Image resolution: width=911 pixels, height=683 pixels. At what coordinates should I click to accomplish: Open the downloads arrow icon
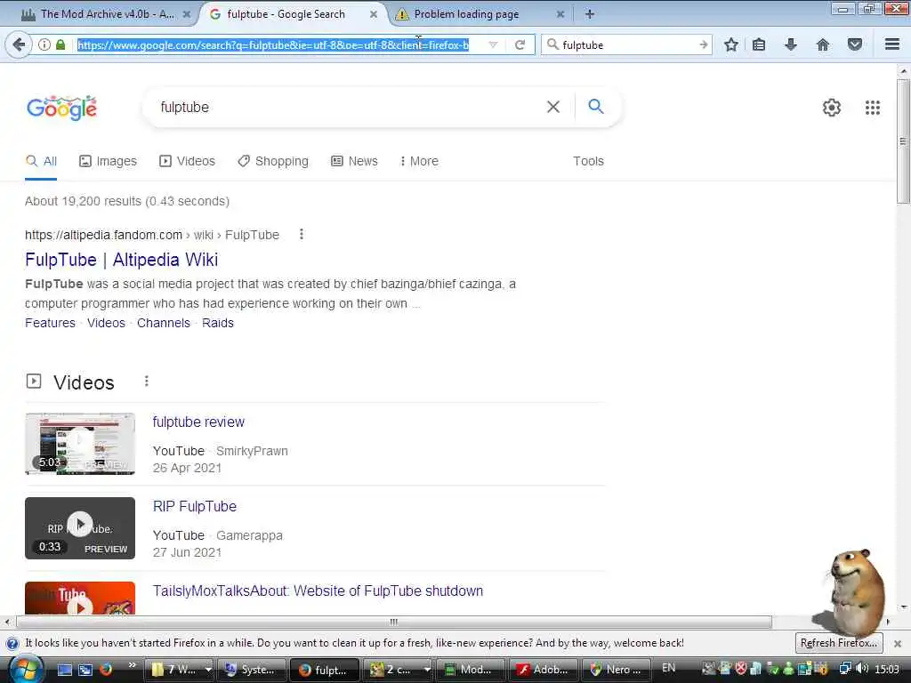(x=791, y=44)
